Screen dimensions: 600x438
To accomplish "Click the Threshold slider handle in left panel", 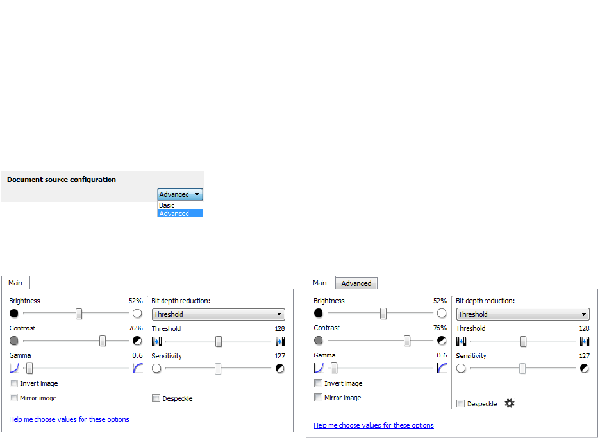I will pos(219,341).
